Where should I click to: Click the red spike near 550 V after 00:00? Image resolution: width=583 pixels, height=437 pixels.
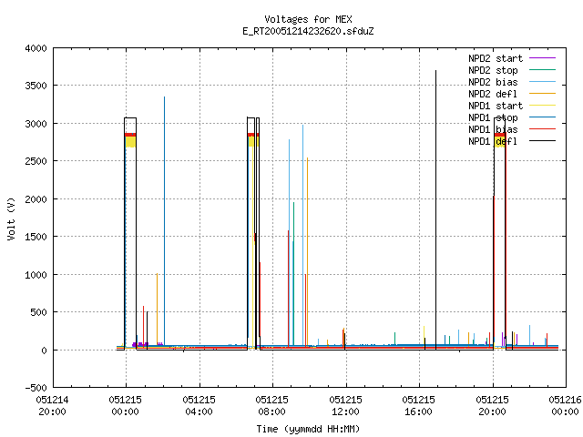144,327
